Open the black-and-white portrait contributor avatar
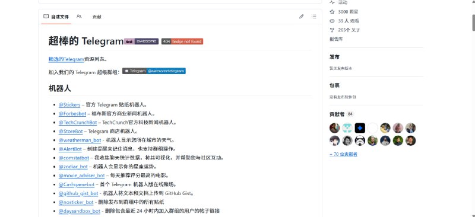 click(x=347, y=141)
